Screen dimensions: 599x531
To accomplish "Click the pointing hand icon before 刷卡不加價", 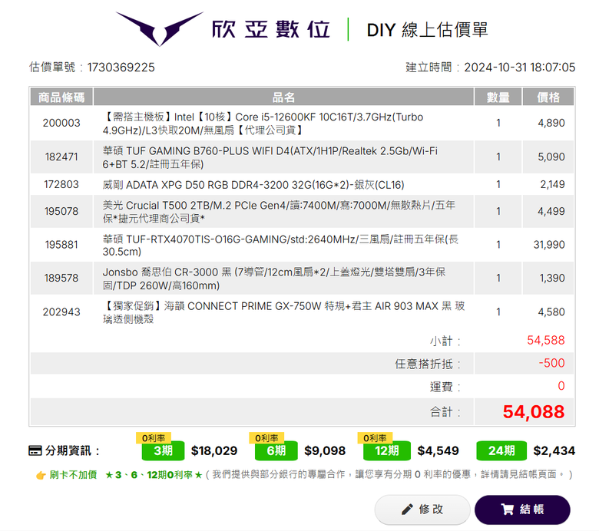I will point(41,475).
